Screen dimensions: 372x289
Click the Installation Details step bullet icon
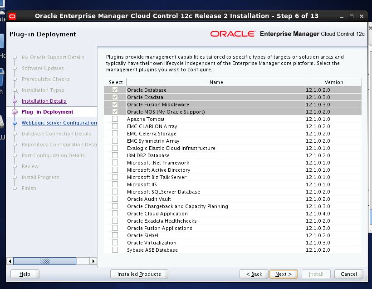pos(15,101)
